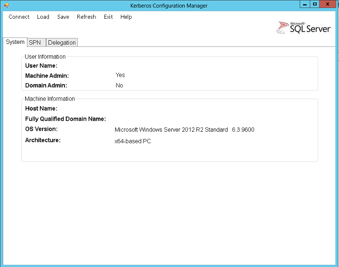Select the 'OS Version:' label
Viewport: 339px width, 267px height.
pyautogui.click(x=41, y=129)
